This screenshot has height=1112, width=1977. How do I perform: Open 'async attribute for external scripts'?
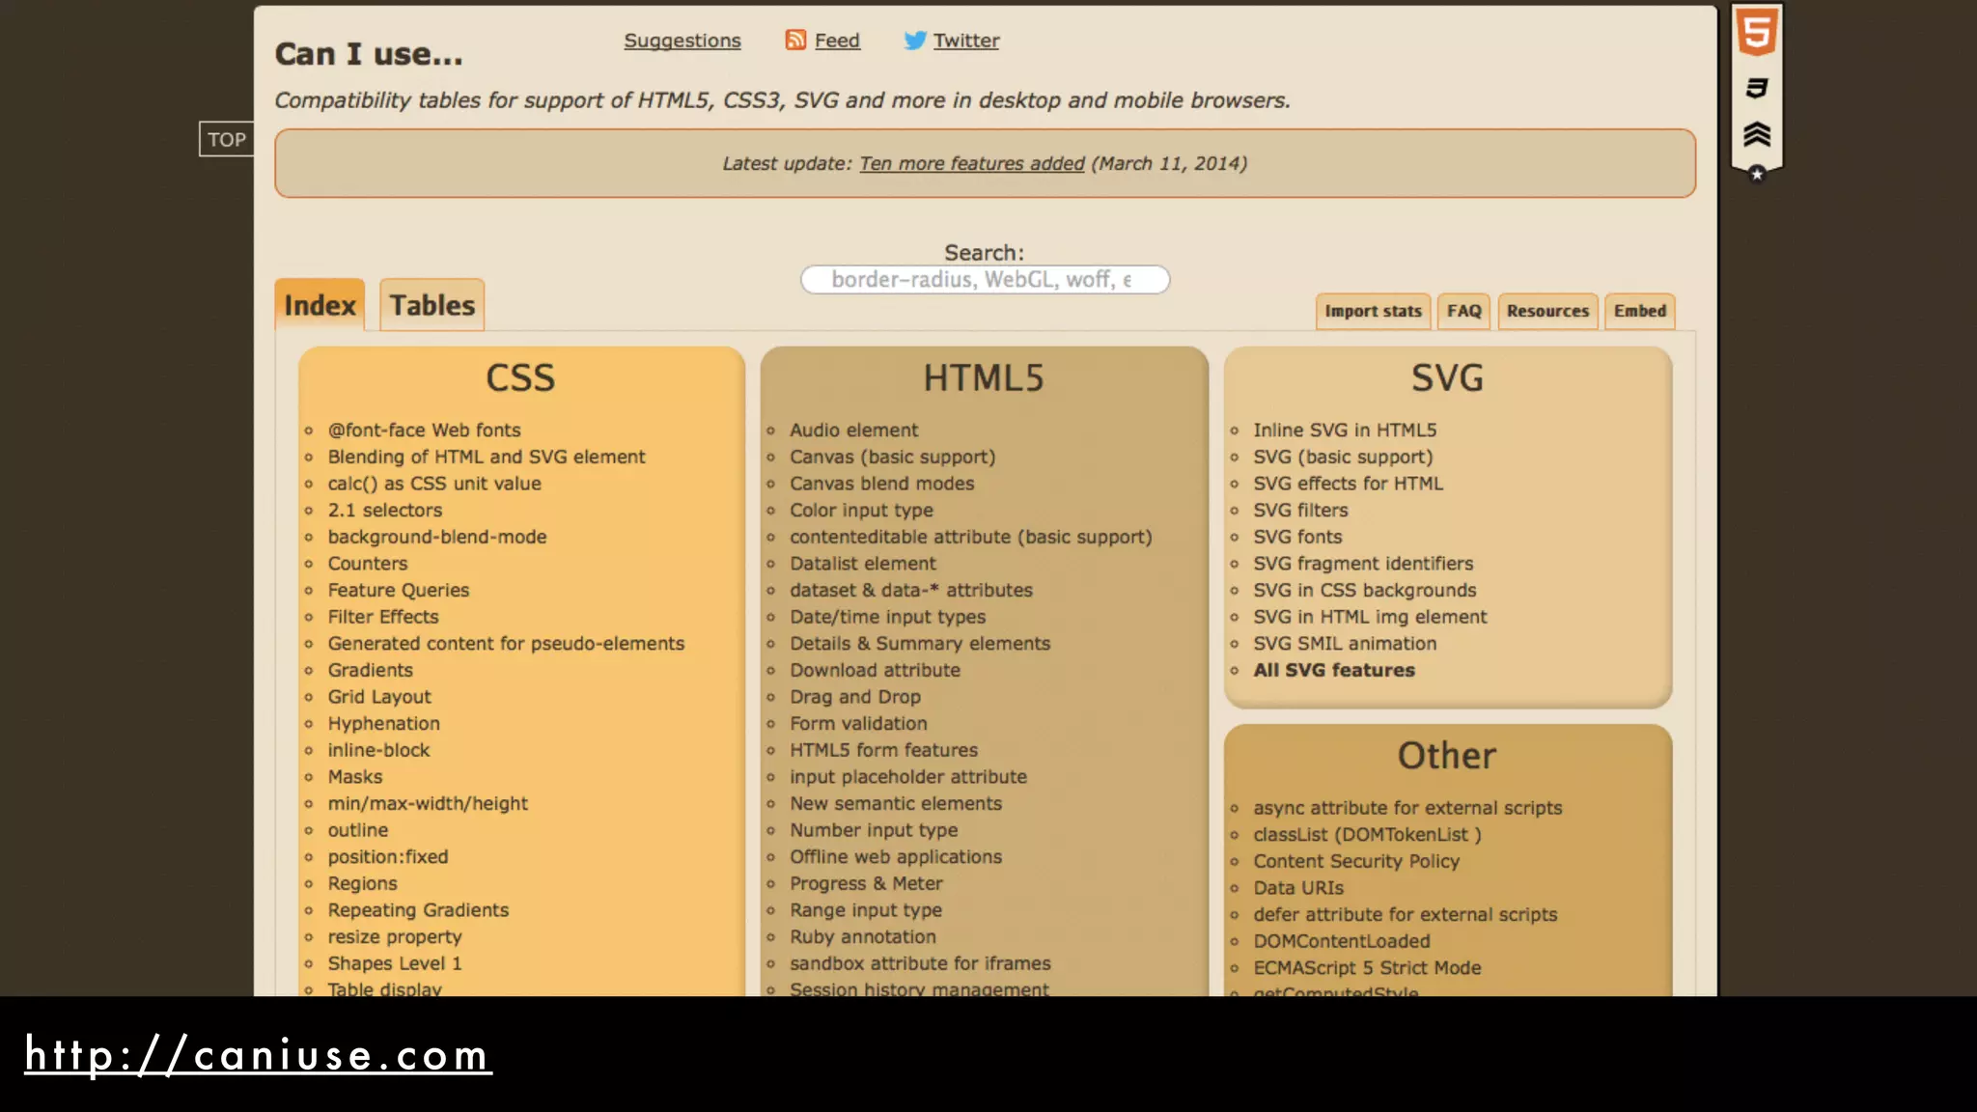(x=1407, y=808)
